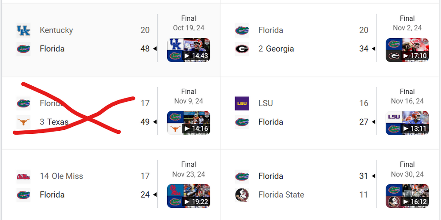Play the Florida vs Texas 14:16 highlights
Viewport: 441px width, 220px height.
click(188, 123)
